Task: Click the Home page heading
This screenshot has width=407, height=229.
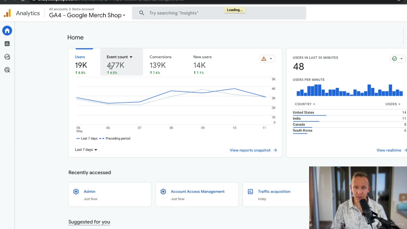Action: click(x=75, y=38)
